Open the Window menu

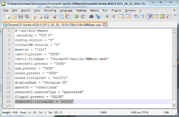click(x=130, y=11)
